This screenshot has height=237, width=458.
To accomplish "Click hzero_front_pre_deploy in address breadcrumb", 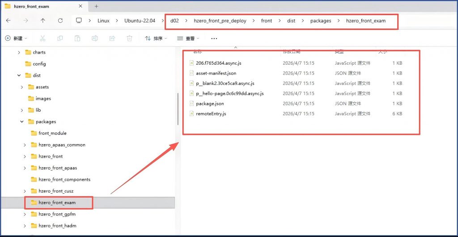I will tap(220, 21).
